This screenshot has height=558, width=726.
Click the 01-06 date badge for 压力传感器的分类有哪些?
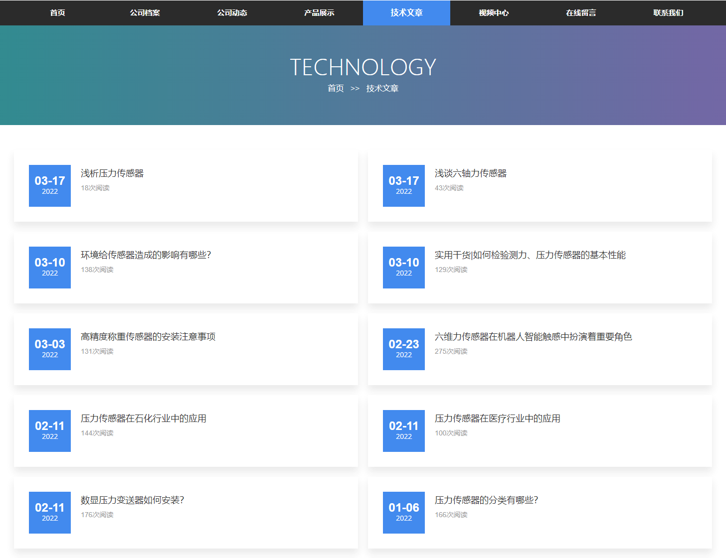pyautogui.click(x=404, y=513)
